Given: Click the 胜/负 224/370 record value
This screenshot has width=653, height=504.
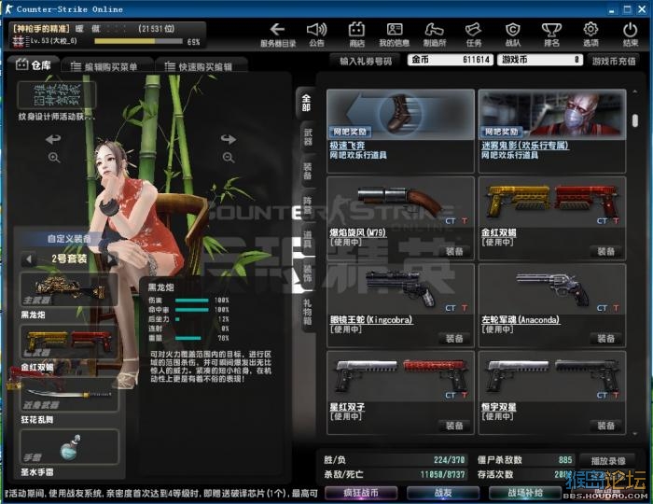Looking at the screenshot, I should point(449,460).
